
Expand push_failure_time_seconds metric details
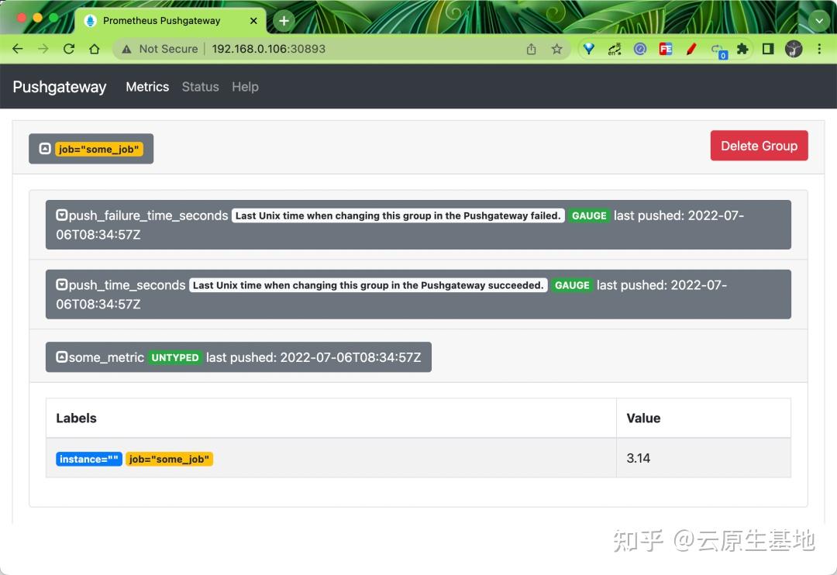tap(60, 215)
